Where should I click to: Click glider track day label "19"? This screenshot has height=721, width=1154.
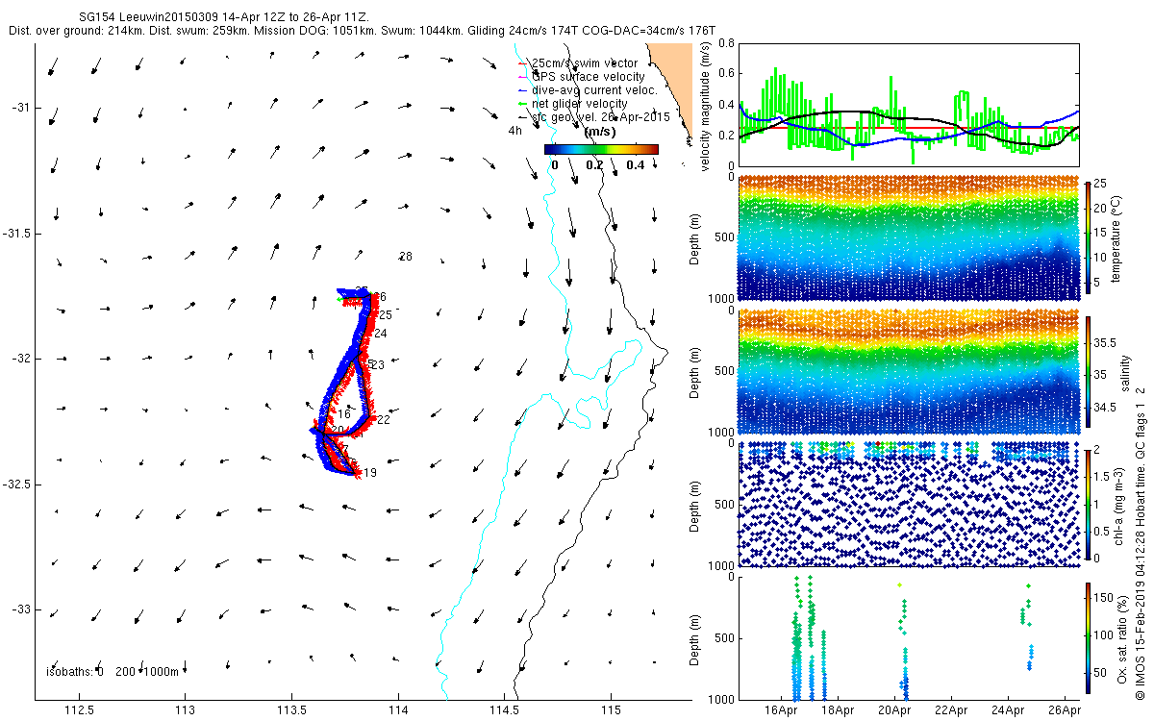click(369, 473)
